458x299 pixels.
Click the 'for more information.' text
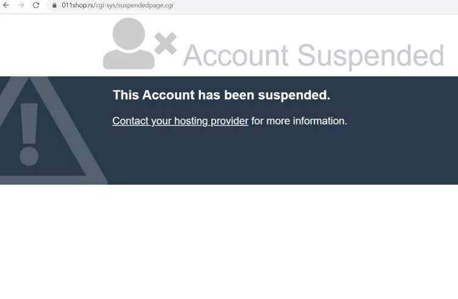[299, 121]
